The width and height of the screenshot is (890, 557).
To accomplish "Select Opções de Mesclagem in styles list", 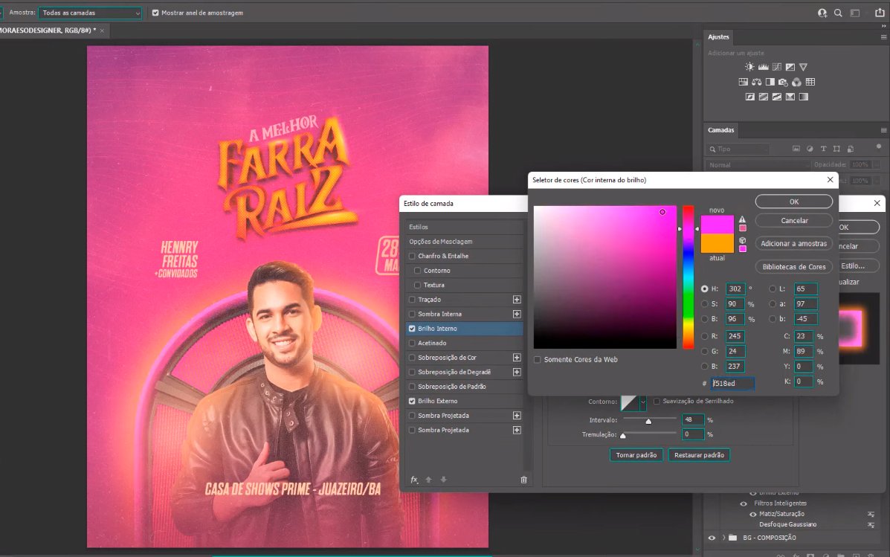I will click(440, 242).
